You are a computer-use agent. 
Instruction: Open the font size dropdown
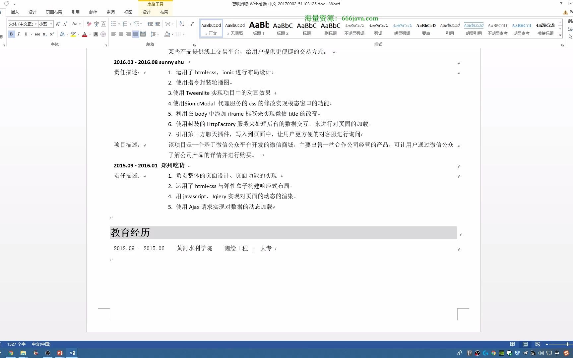tap(50, 24)
